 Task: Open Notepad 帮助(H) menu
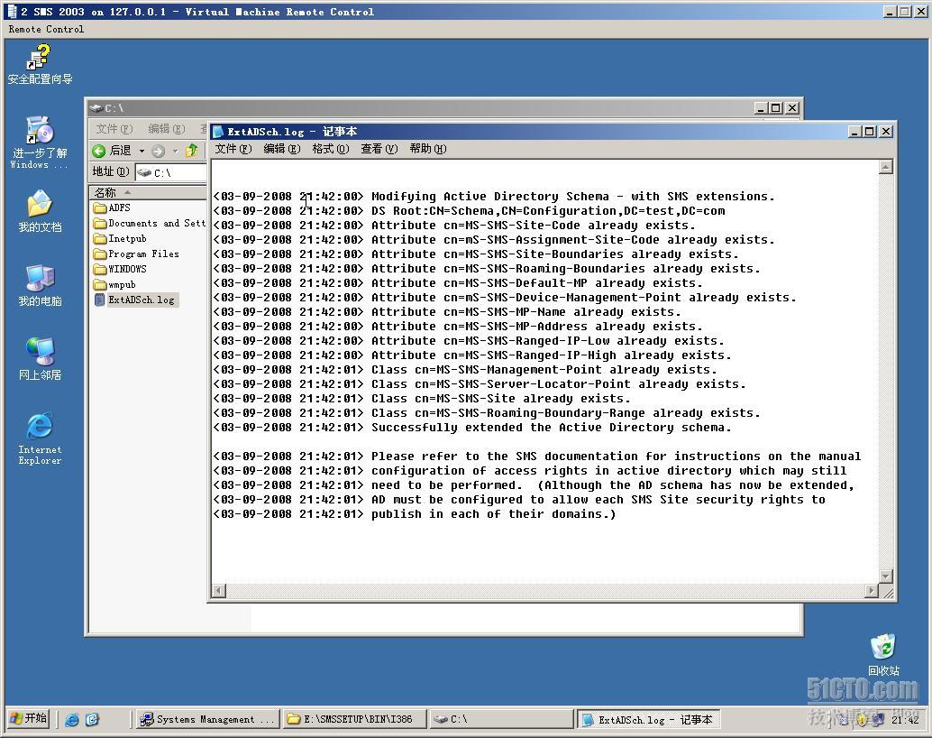(x=428, y=149)
